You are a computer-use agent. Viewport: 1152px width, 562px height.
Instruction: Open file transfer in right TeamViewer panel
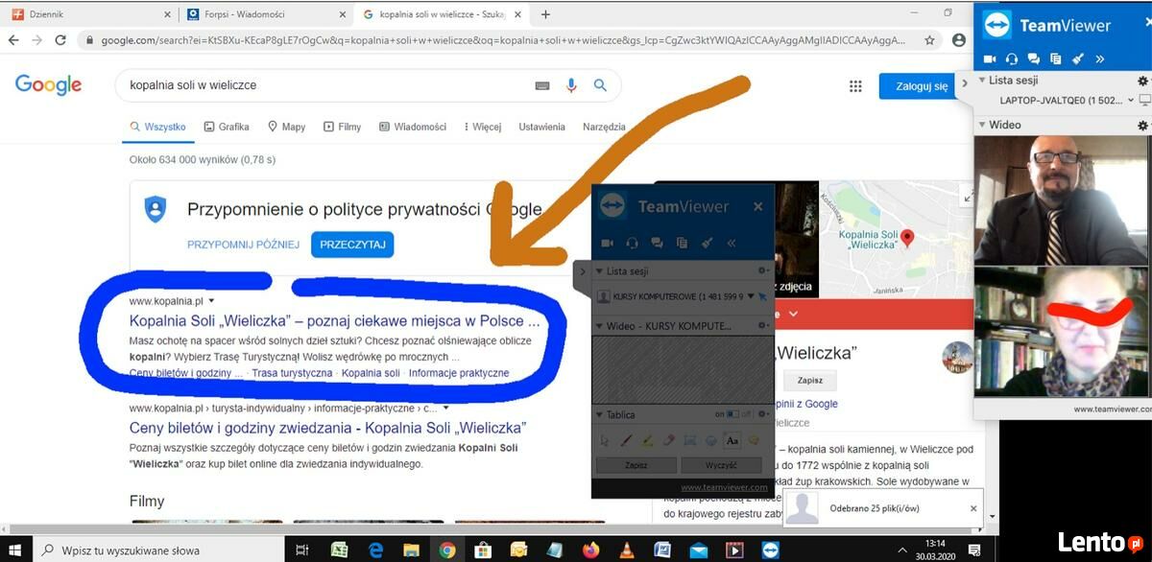coord(1055,59)
